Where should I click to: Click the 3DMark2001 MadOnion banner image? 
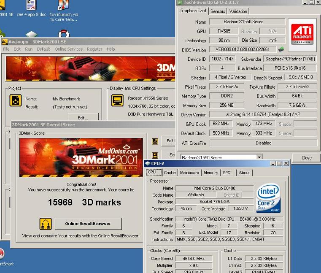click(x=81, y=157)
